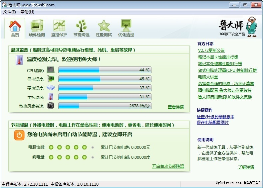
Task: Open the 帮助(H) menu
Action: [x=27, y=12]
